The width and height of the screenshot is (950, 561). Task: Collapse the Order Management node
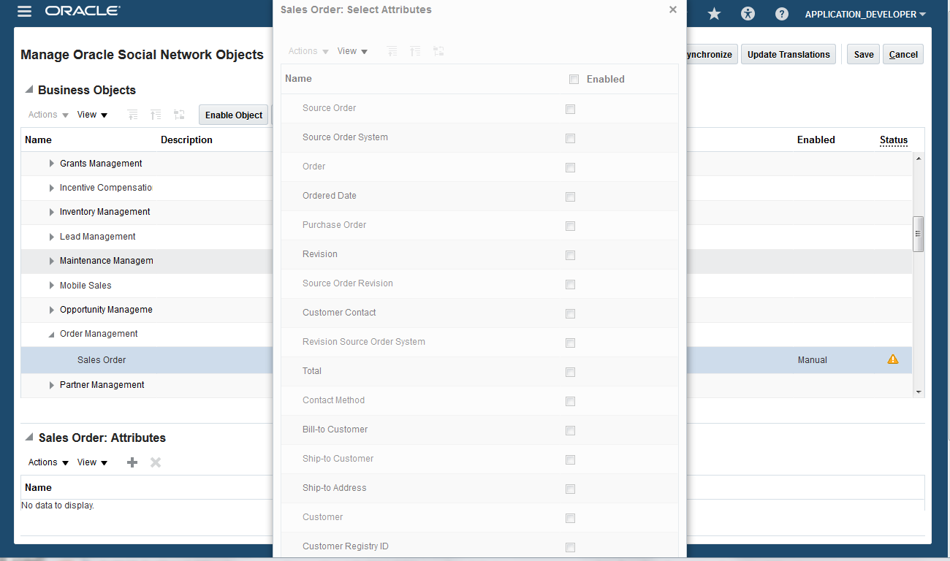[x=51, y=335]
